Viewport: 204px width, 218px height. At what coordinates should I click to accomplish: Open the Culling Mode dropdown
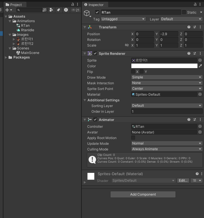click(167, 149)
